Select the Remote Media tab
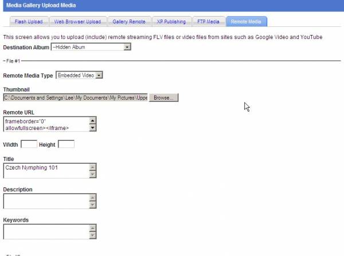This screenshot has height=256, width=344. pyautogui.click(x=247, y=22)
